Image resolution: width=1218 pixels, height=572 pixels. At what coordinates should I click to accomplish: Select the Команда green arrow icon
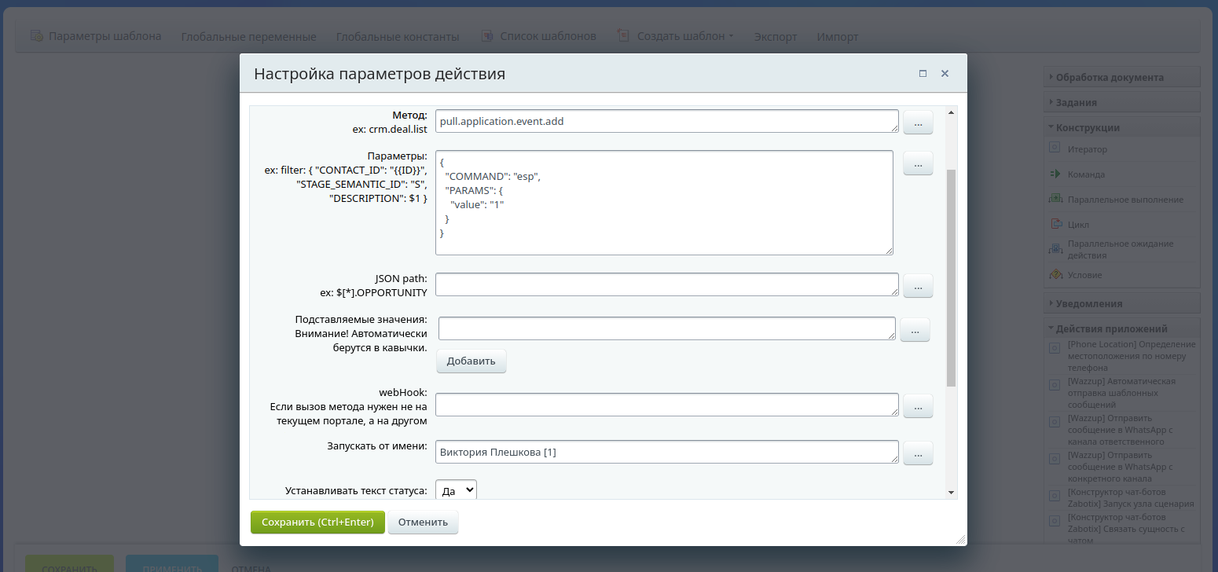point(1055,174)
